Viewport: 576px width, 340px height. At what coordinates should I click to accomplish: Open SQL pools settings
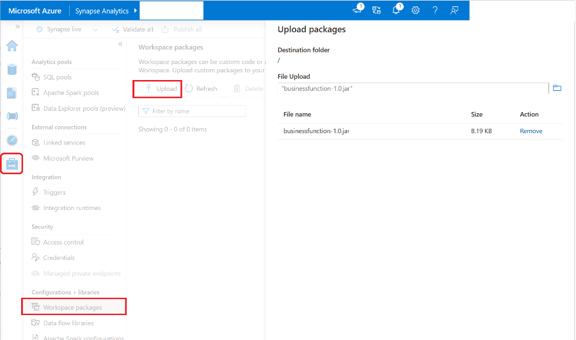point(58,77)
